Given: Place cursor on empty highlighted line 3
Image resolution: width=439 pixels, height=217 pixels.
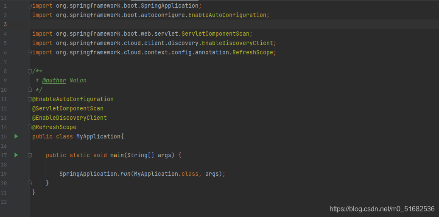Looking at the screenshot, I should 234,24.
